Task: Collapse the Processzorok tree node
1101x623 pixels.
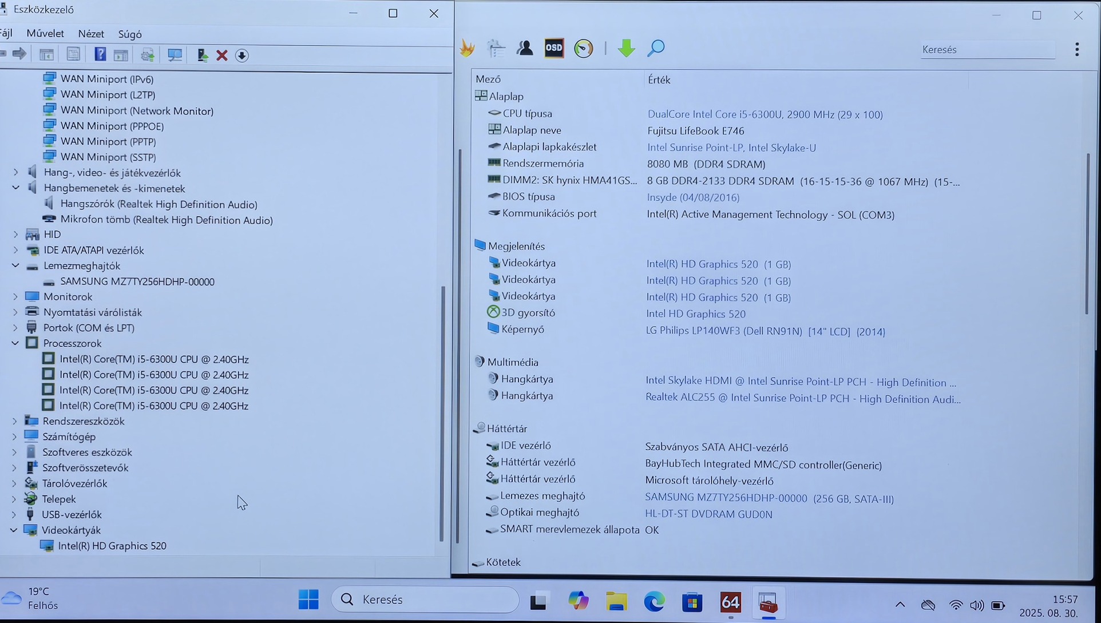Action: (15, 343)
